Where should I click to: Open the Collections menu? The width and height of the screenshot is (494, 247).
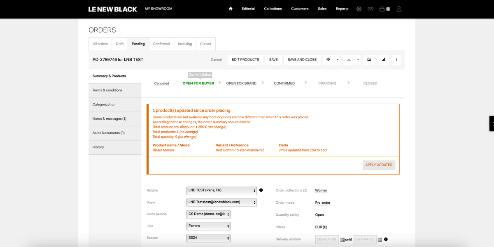[273, 9]
